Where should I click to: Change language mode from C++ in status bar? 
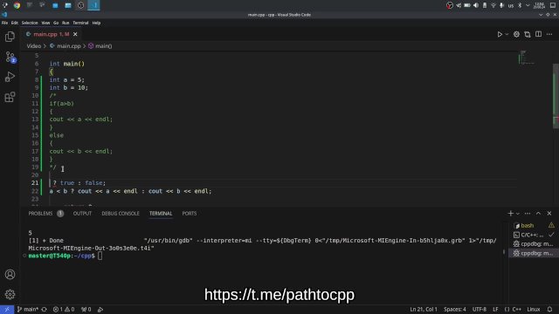point(517,310)
